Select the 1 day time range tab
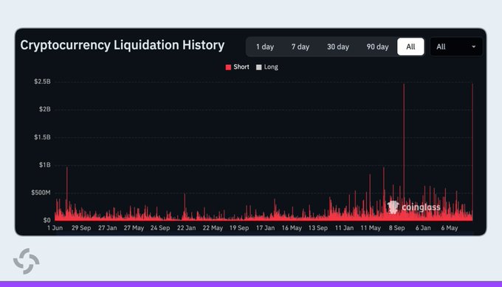Image resolution: width=502 pixels, height=287 pixels. click(265, 46)
